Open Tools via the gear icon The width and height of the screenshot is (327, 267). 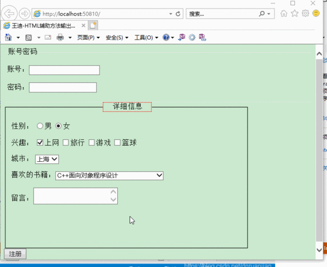pyautogui.click(x=305, y=13)
